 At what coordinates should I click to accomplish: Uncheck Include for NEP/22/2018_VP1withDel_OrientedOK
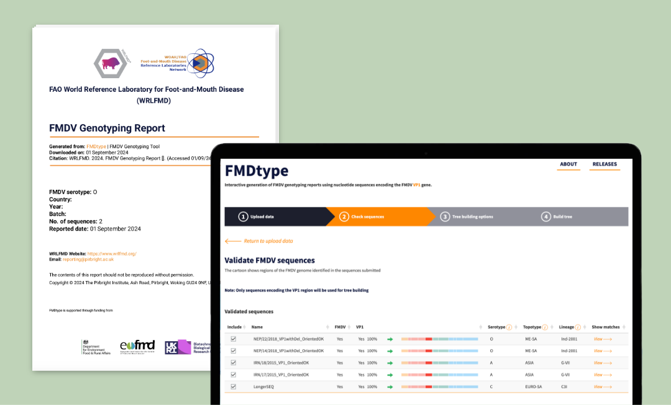(x=233, y=339)
